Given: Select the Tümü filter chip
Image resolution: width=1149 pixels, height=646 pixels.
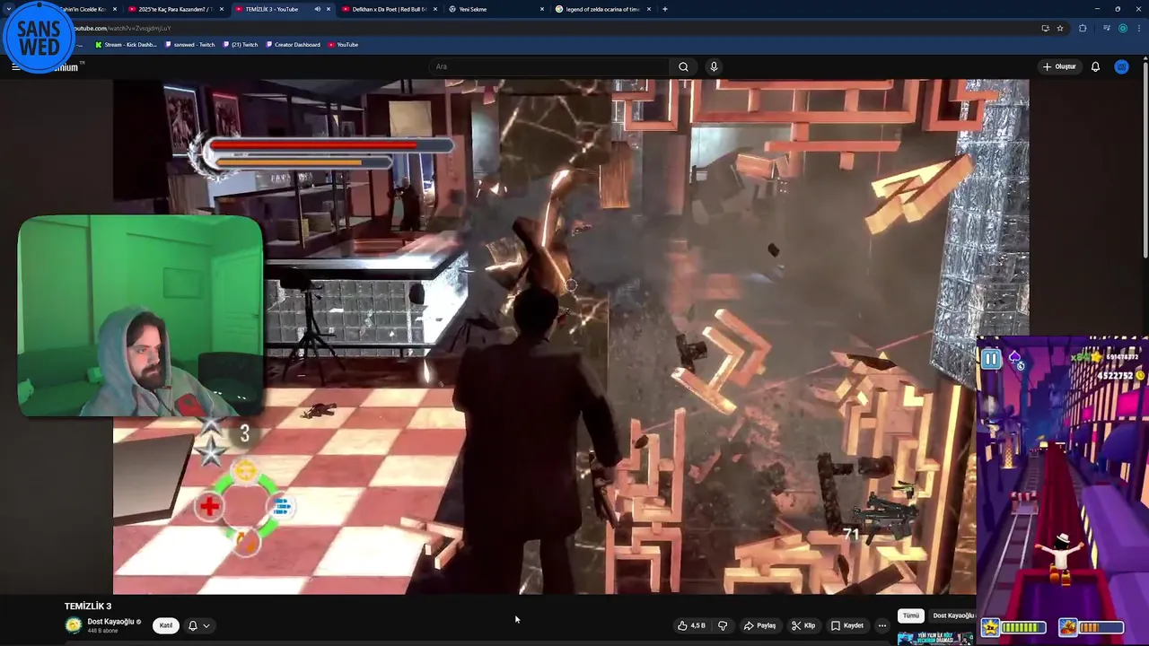Looking at the screenshot, I should (x=910, y=615).
